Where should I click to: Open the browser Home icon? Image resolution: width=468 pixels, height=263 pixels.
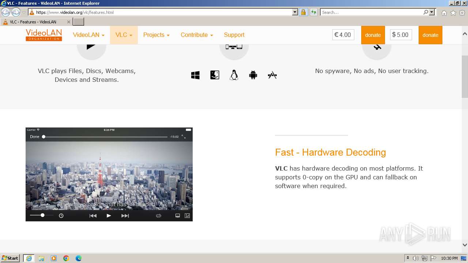[x=444, y=13]
